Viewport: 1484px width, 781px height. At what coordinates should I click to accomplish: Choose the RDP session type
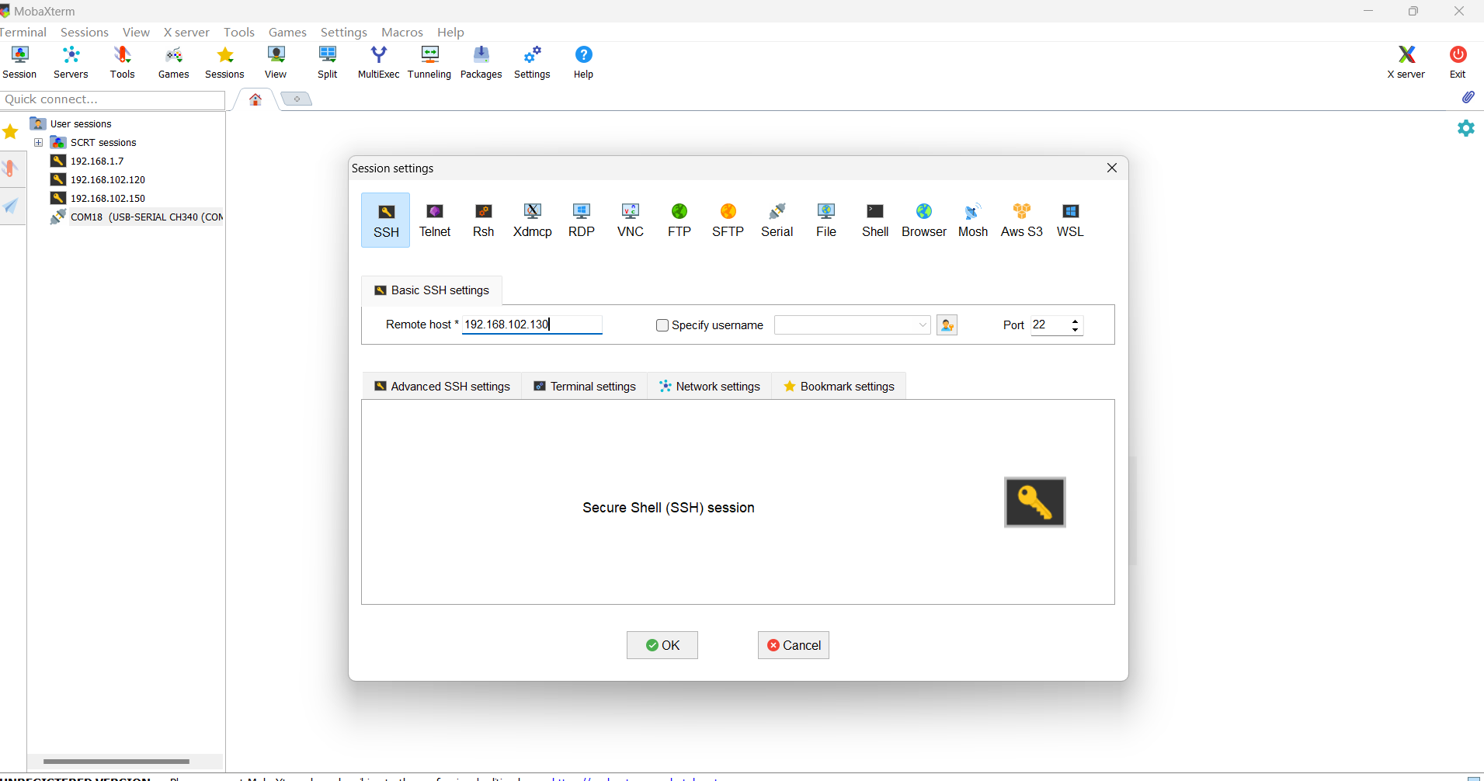pyautogui.click(x=581, y=220)
